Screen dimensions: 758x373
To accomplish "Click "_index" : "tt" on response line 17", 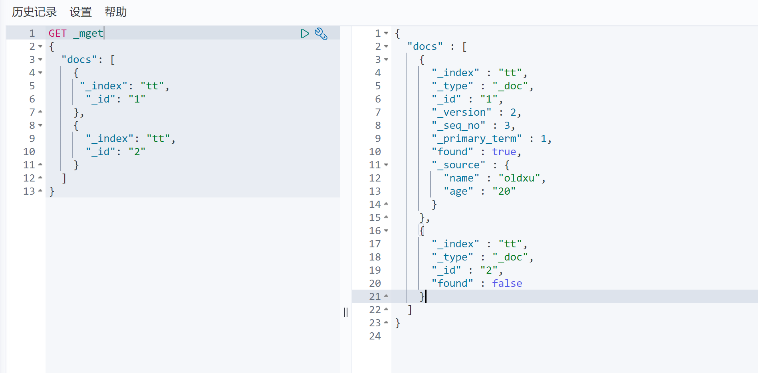I will tap(477, 244).
